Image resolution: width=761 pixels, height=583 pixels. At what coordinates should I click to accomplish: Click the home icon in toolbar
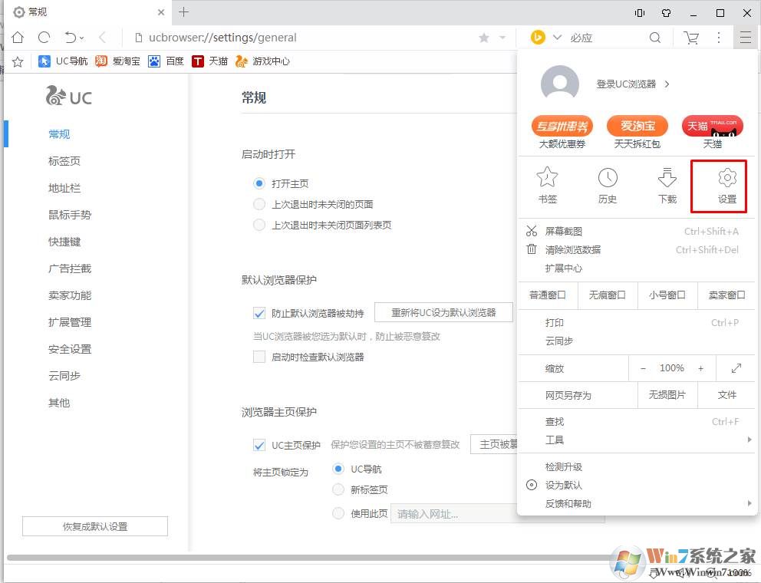(18, 38)
